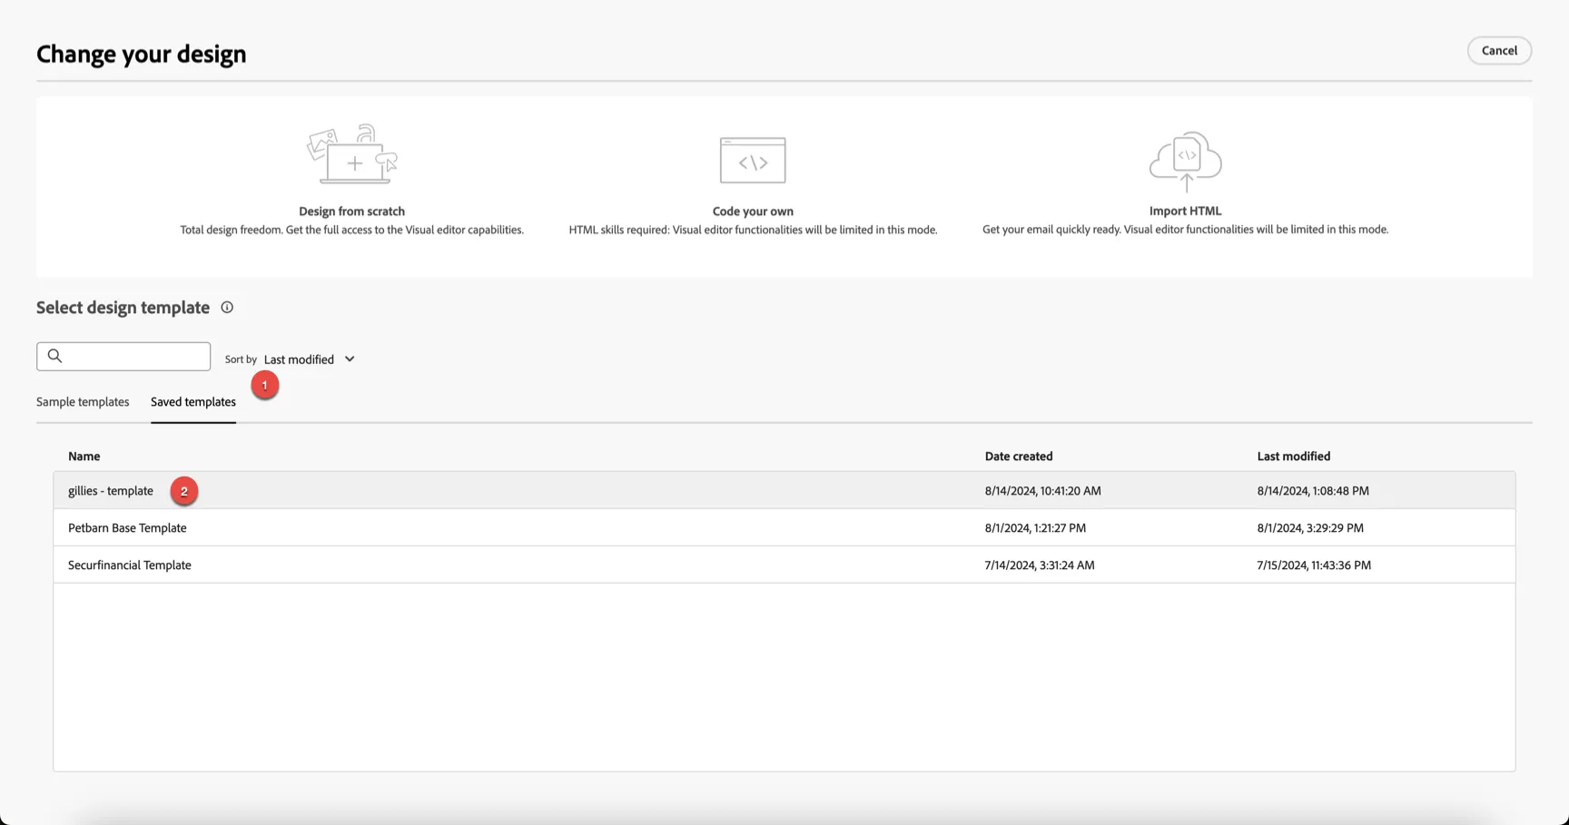Click the Code your own title
Image resolution: width=1569 pixels, height=825 pixels.
753,211
